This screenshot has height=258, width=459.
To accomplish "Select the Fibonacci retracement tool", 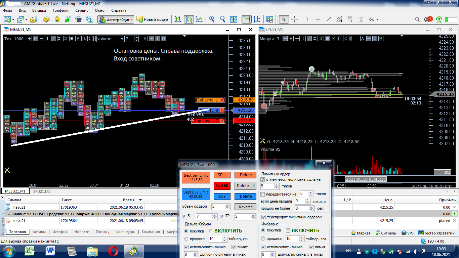I will [x=350, y=19].
